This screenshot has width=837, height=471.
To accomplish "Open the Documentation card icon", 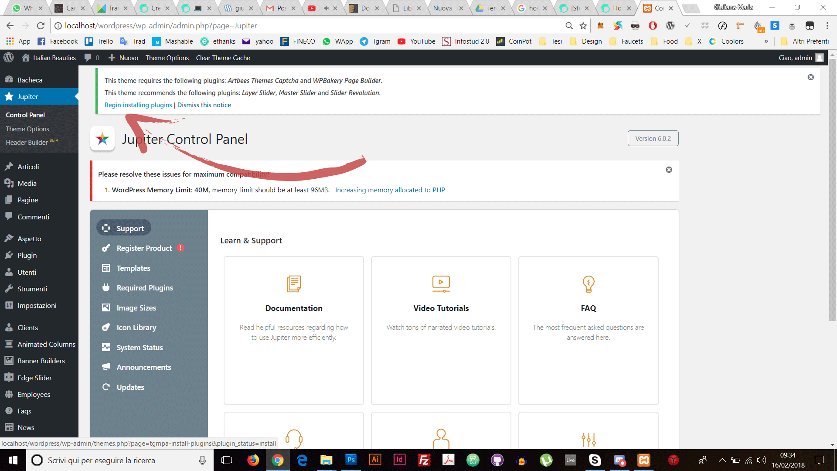I will click(x=293, y=284).
